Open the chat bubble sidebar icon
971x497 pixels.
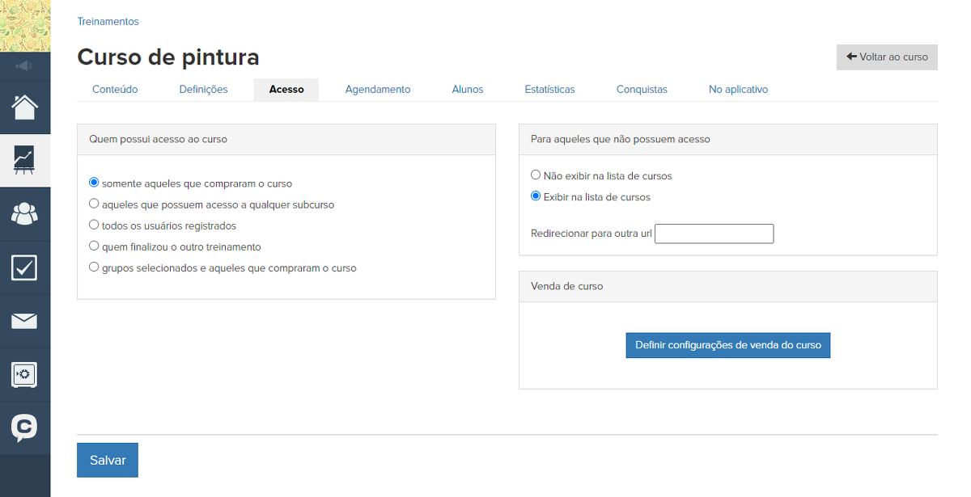tap(24, 428)
